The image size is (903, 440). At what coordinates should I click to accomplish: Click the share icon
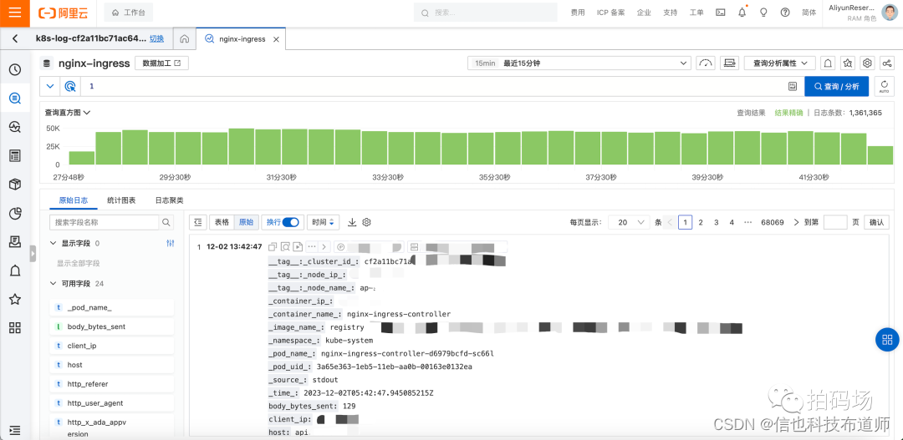coord(887,63)
